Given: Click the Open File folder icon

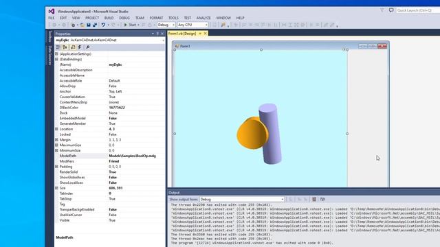Looking at the screenshot, I should point(82,25).
